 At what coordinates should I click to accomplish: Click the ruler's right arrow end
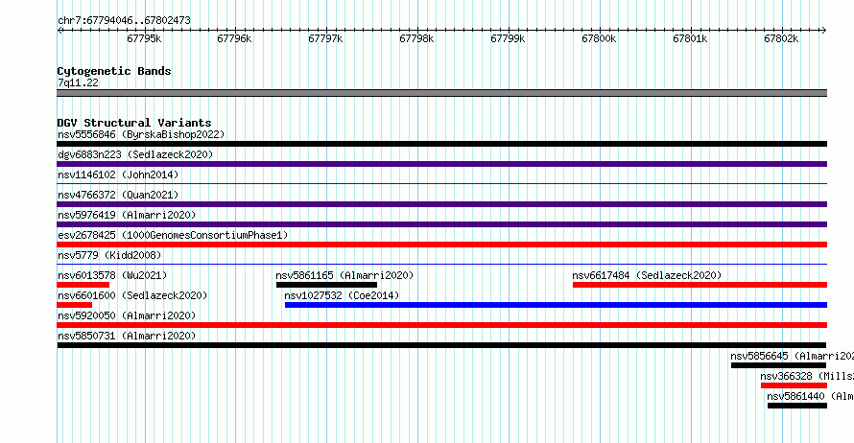click(823, 30)
